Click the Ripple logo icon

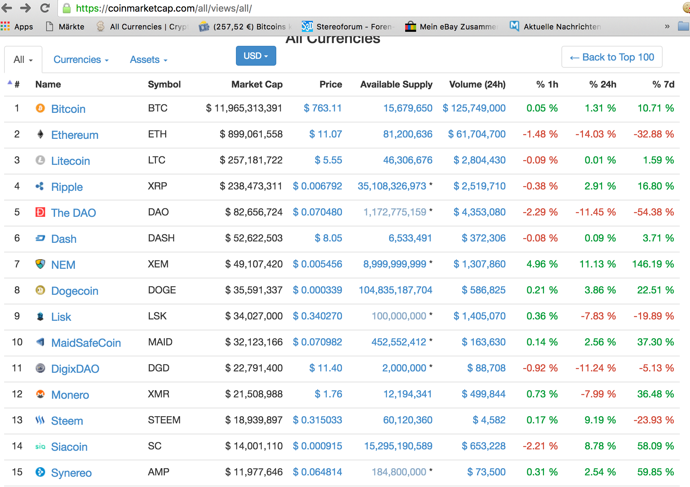coord(40,186)
